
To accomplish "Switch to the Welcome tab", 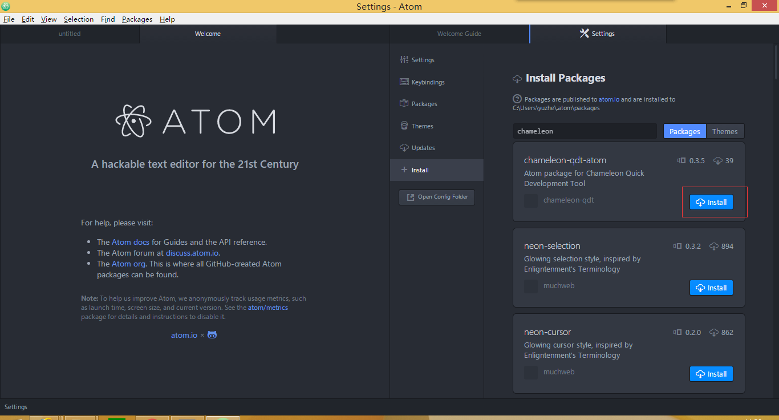I will pyautogui.click(x=208, y=34).
